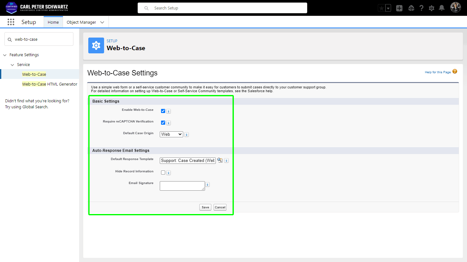Click the Setup app name label

click(29, 22)
